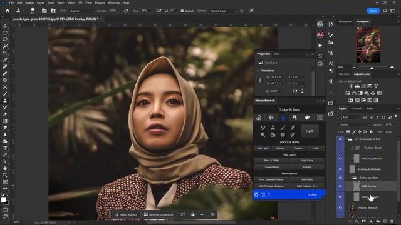Image resolution: width=401 pixels, height=225 pixels.
Task: Hide the Dodge and Burn group
Action: 340,177
